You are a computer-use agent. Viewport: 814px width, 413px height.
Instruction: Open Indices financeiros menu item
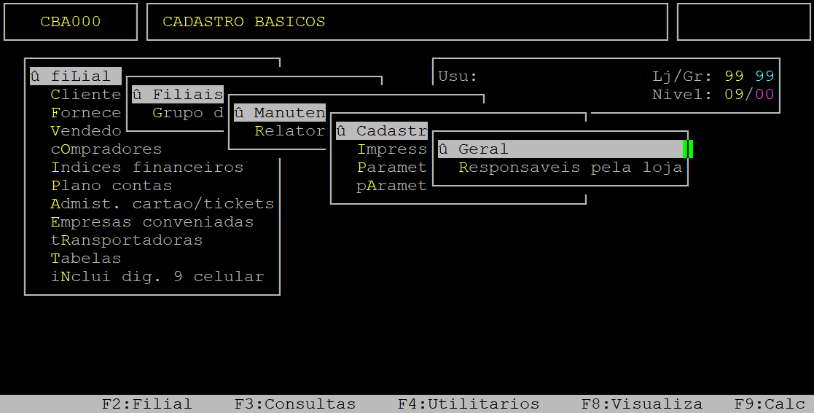[x=146, y=168]
